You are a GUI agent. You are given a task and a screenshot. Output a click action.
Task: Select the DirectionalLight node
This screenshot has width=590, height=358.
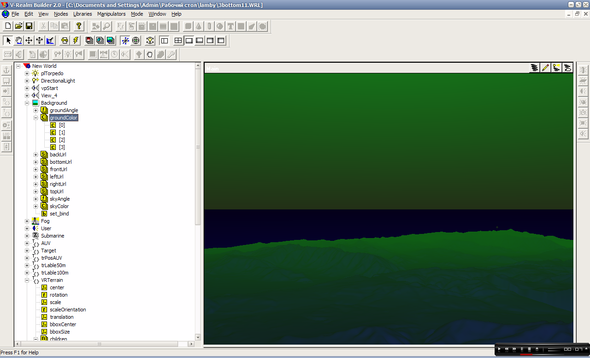(58, 81)
